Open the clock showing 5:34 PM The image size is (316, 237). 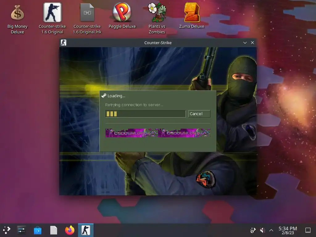pos(288,230)
